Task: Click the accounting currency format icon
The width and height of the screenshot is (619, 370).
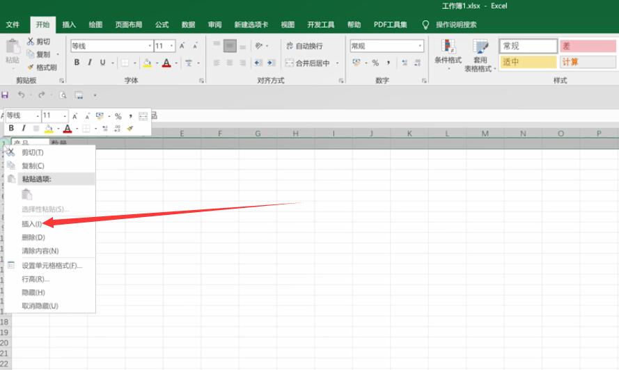Action: [356, 63]
